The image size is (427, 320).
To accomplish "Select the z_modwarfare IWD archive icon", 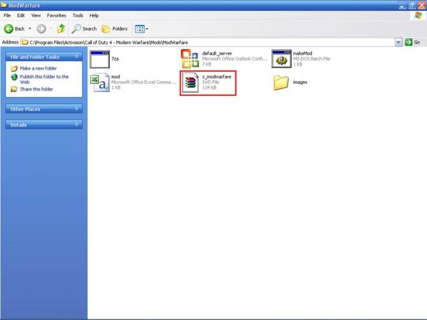I will pyautogui.click(x=191, y=83).
